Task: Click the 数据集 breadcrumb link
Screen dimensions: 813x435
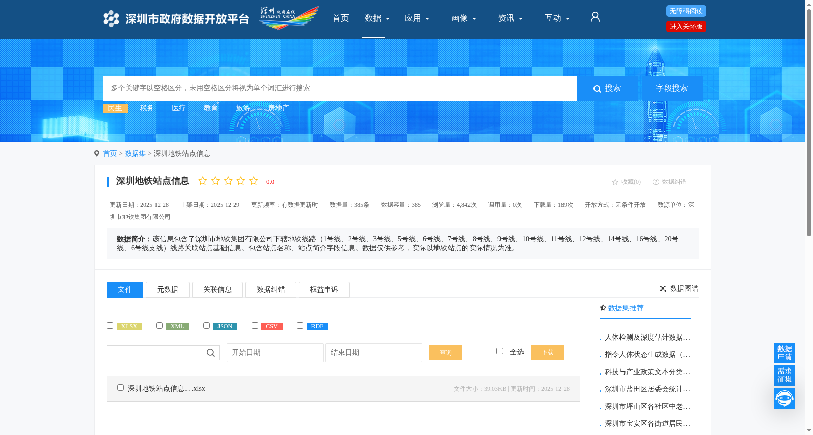Action: (135, 154)
